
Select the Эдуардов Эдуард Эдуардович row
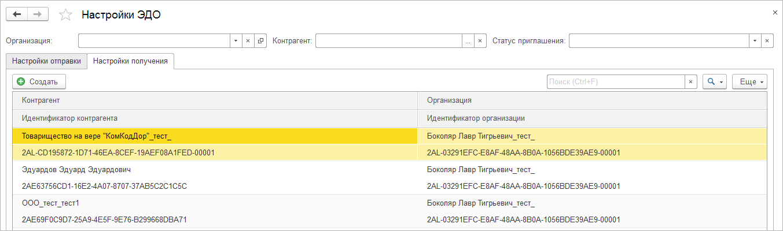(x=76, y=170)
